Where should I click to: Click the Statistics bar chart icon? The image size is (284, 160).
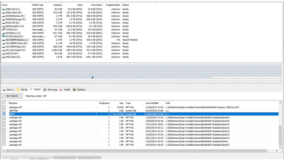pos(74,89)
